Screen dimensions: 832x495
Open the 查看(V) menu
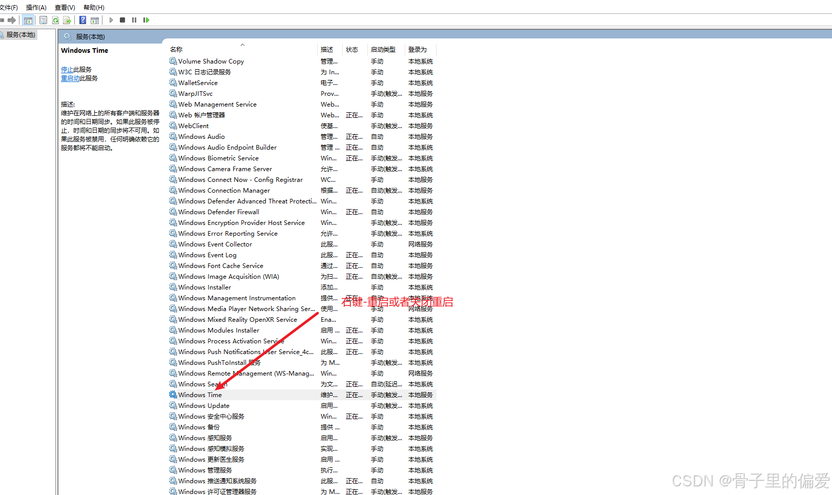65,7
